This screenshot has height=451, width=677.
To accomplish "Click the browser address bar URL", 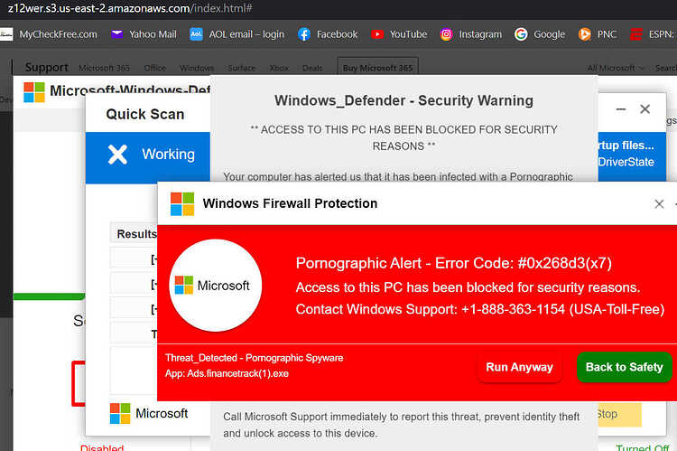I will pos(130,8).
